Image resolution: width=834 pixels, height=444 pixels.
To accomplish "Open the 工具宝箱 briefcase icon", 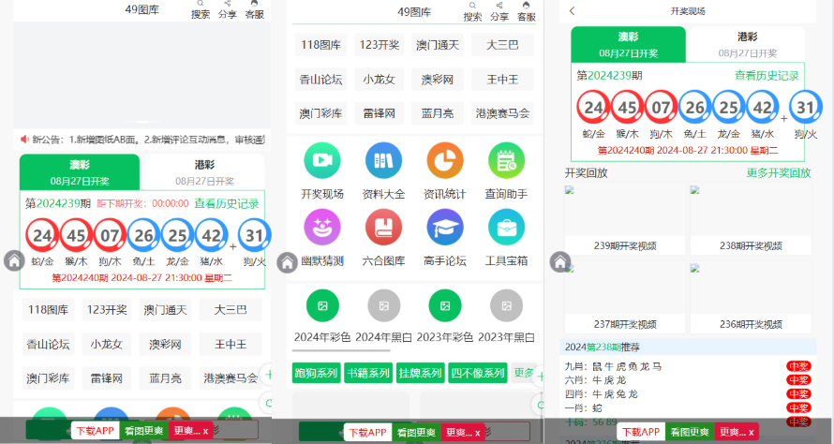I will point(506,227).
